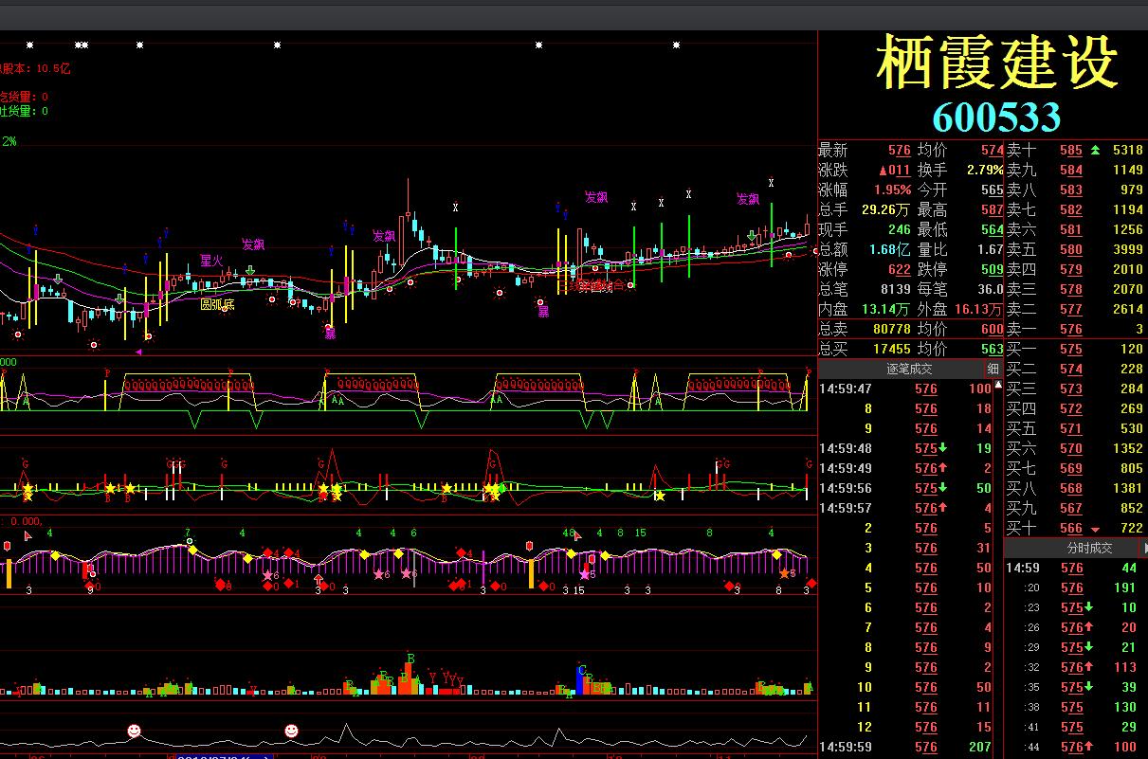Click the 涨幅 value 1.95%
The width and height of the screenshot is (1148, 759).
[894, 190]
